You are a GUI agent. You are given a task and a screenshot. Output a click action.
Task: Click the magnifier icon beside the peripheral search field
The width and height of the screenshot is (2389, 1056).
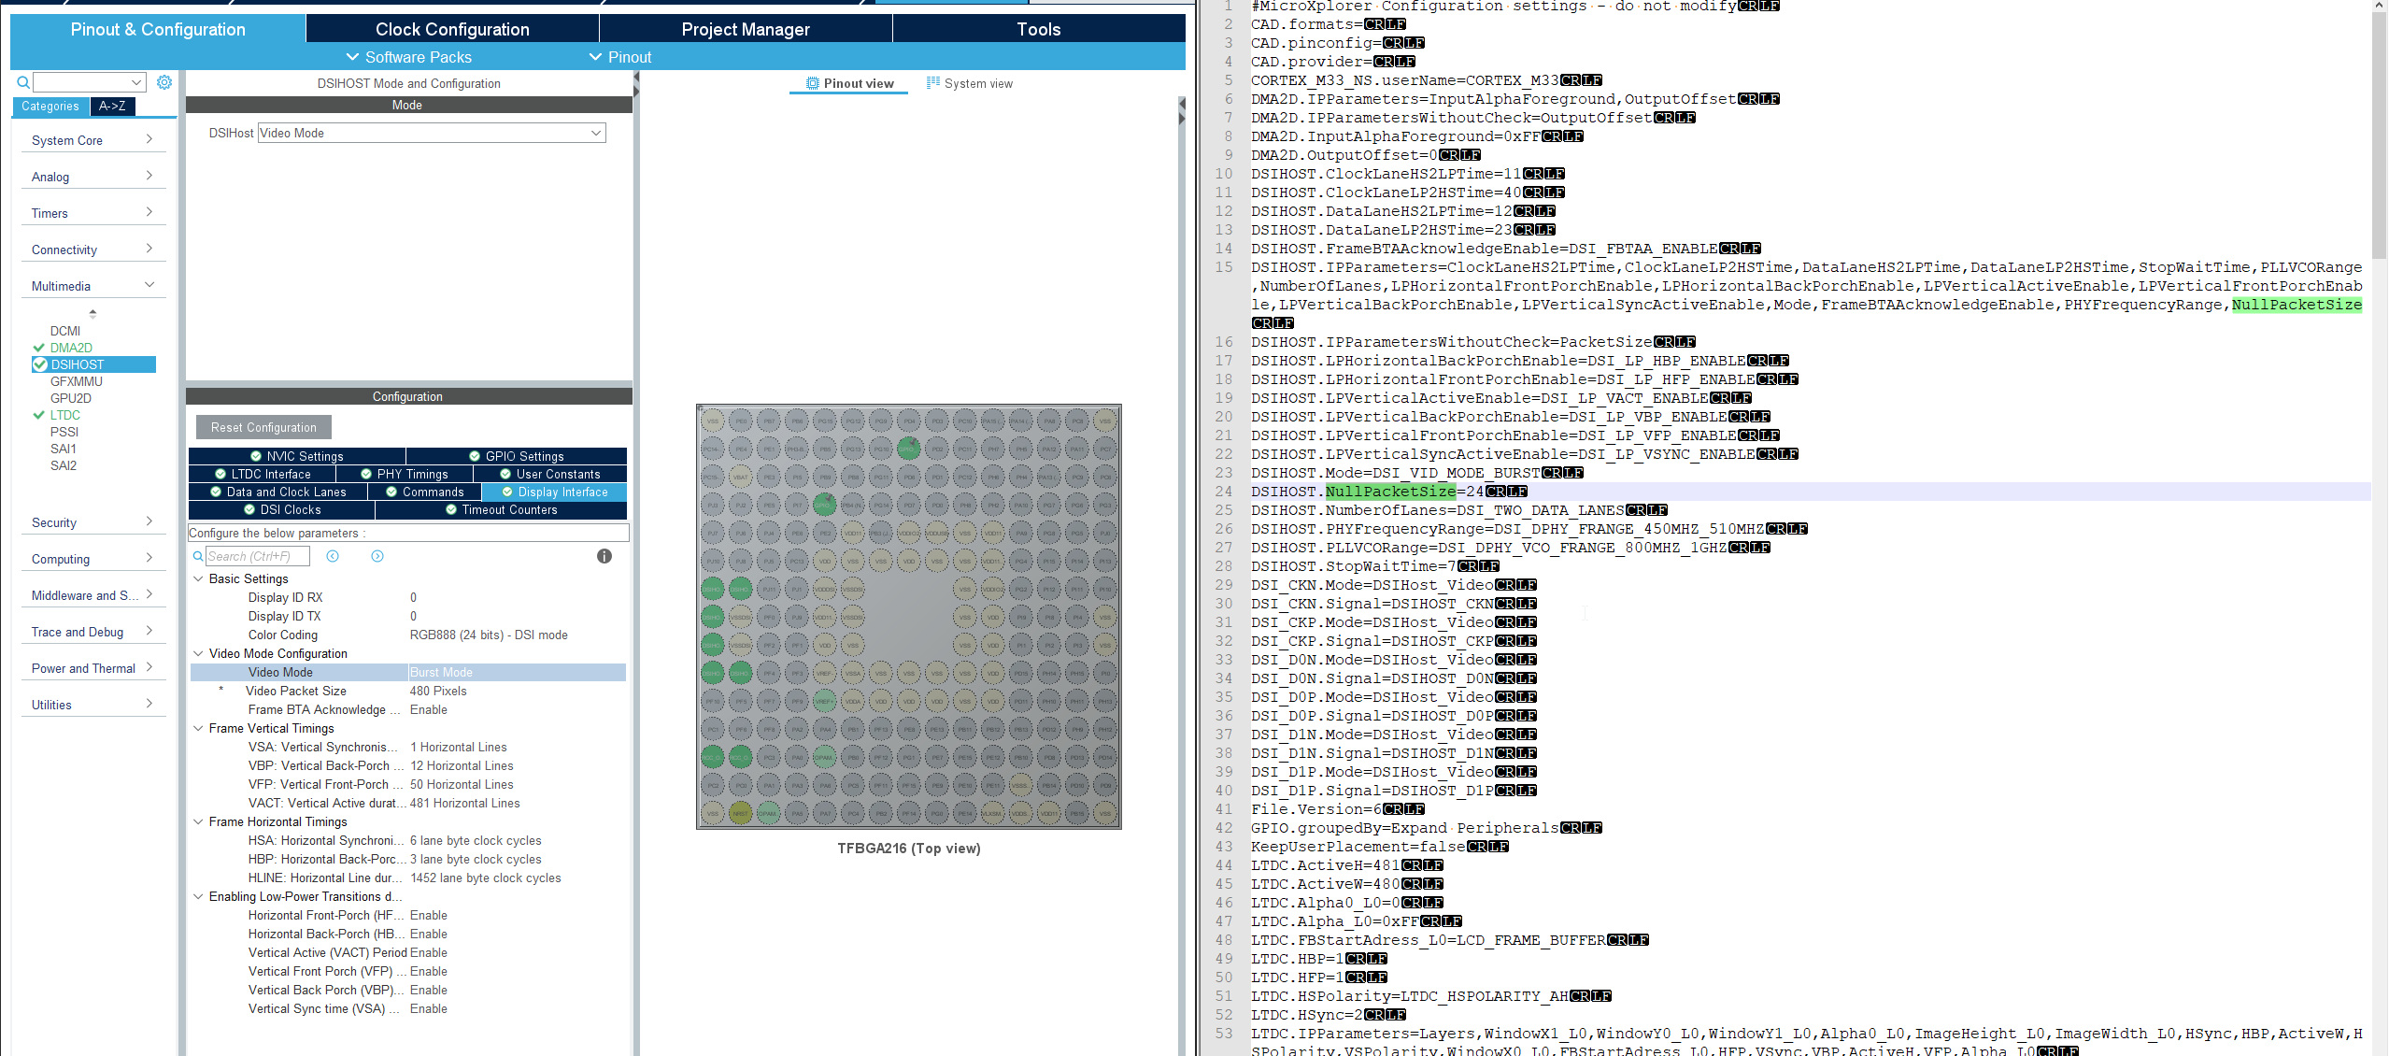[x=23, y=82]
